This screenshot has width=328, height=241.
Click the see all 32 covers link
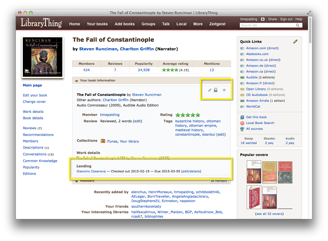coord(269,214)
